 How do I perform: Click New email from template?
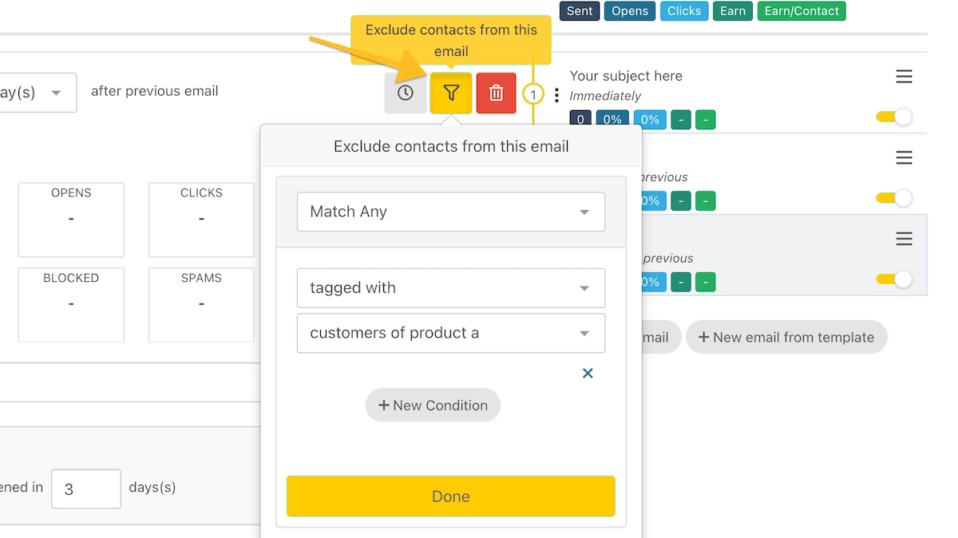tap(786, 337)
